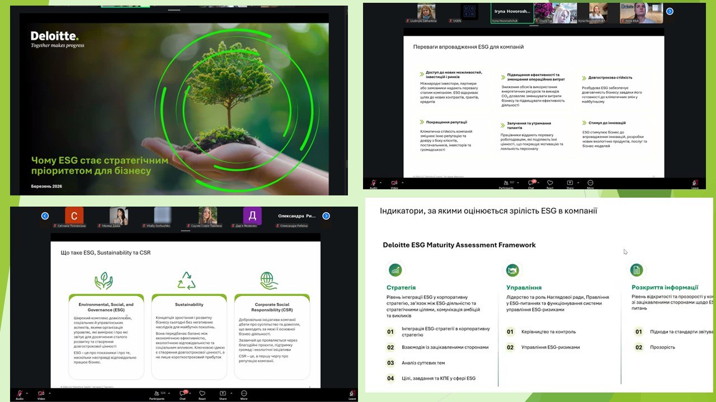Turn on Video in the top-right Zoom window

tap(394, 183)
